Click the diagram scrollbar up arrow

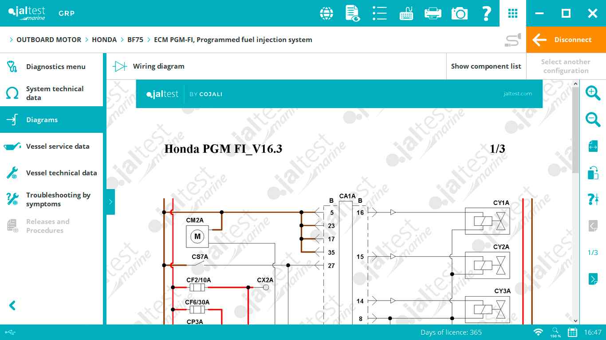click(x=576, y=83)
